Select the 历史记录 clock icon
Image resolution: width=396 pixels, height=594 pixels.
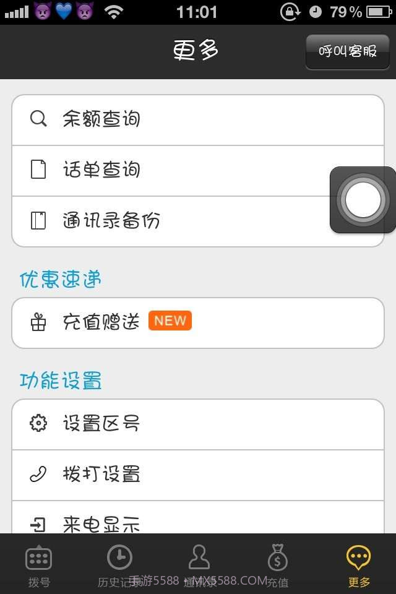pos(119,557)
